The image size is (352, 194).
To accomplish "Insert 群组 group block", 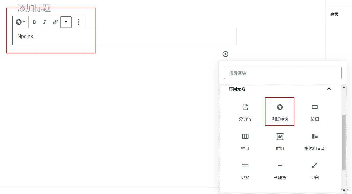I will point(280,141).
